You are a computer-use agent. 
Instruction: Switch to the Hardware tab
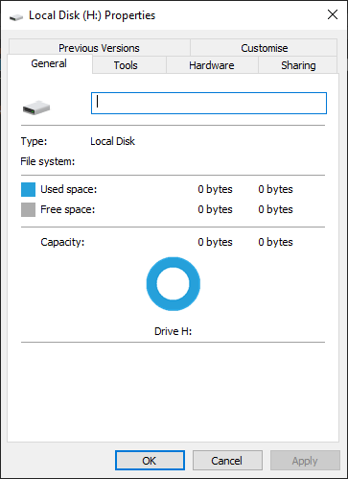pos(212,65)
